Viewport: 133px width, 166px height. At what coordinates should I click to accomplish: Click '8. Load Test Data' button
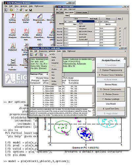pyautogui.click(x=111, y=109)
